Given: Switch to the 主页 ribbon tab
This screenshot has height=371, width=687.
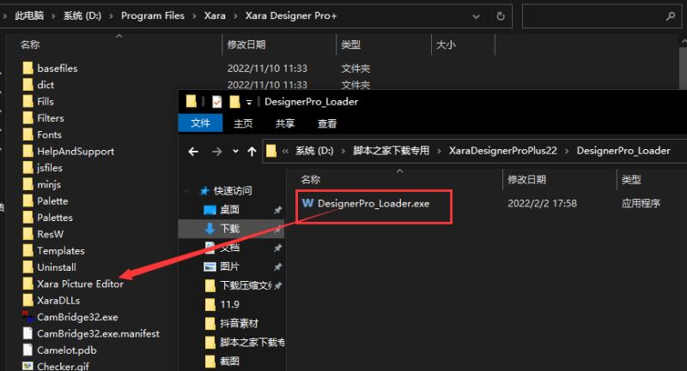Looking at the screenshot, I should point(243,123).
